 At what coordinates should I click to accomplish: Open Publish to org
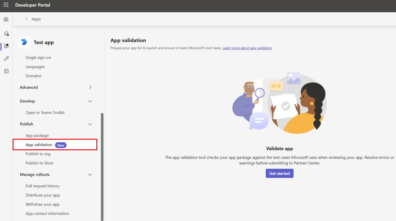38,154
